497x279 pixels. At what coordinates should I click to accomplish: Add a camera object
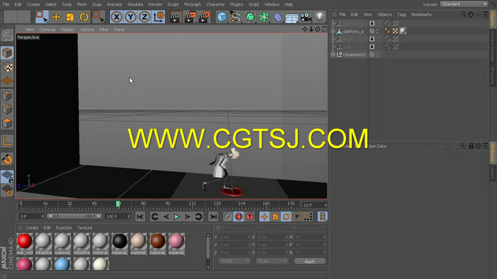click(x=306, y=17)
